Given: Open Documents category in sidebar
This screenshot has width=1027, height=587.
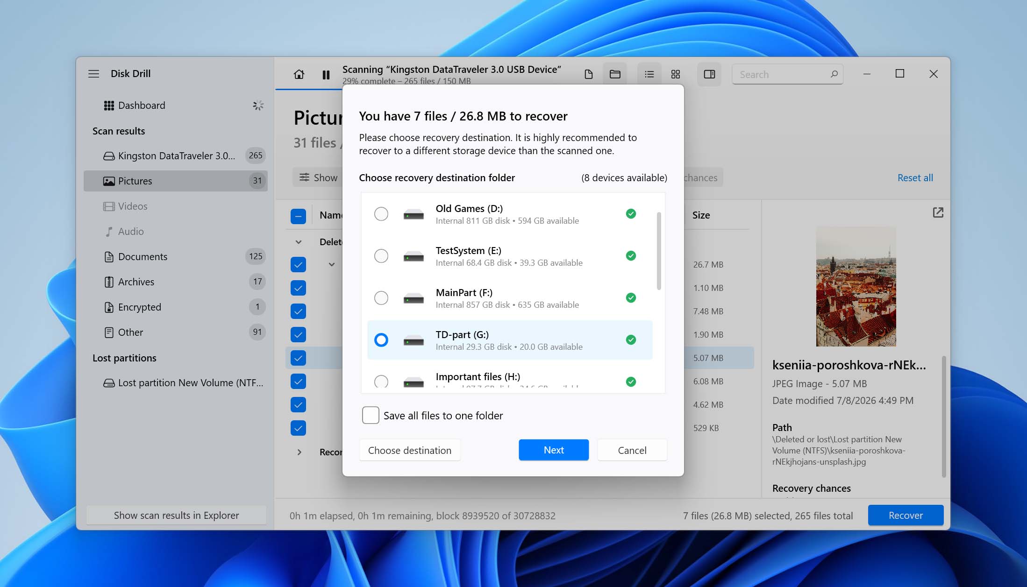Looking at the screenshot, I should [x=176, y=256].
